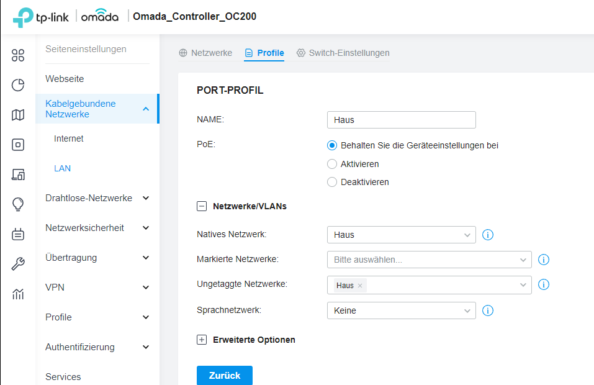594x385 pixels.
Task: Switch to the Netzwerke tab
Action: pos(205,53)
